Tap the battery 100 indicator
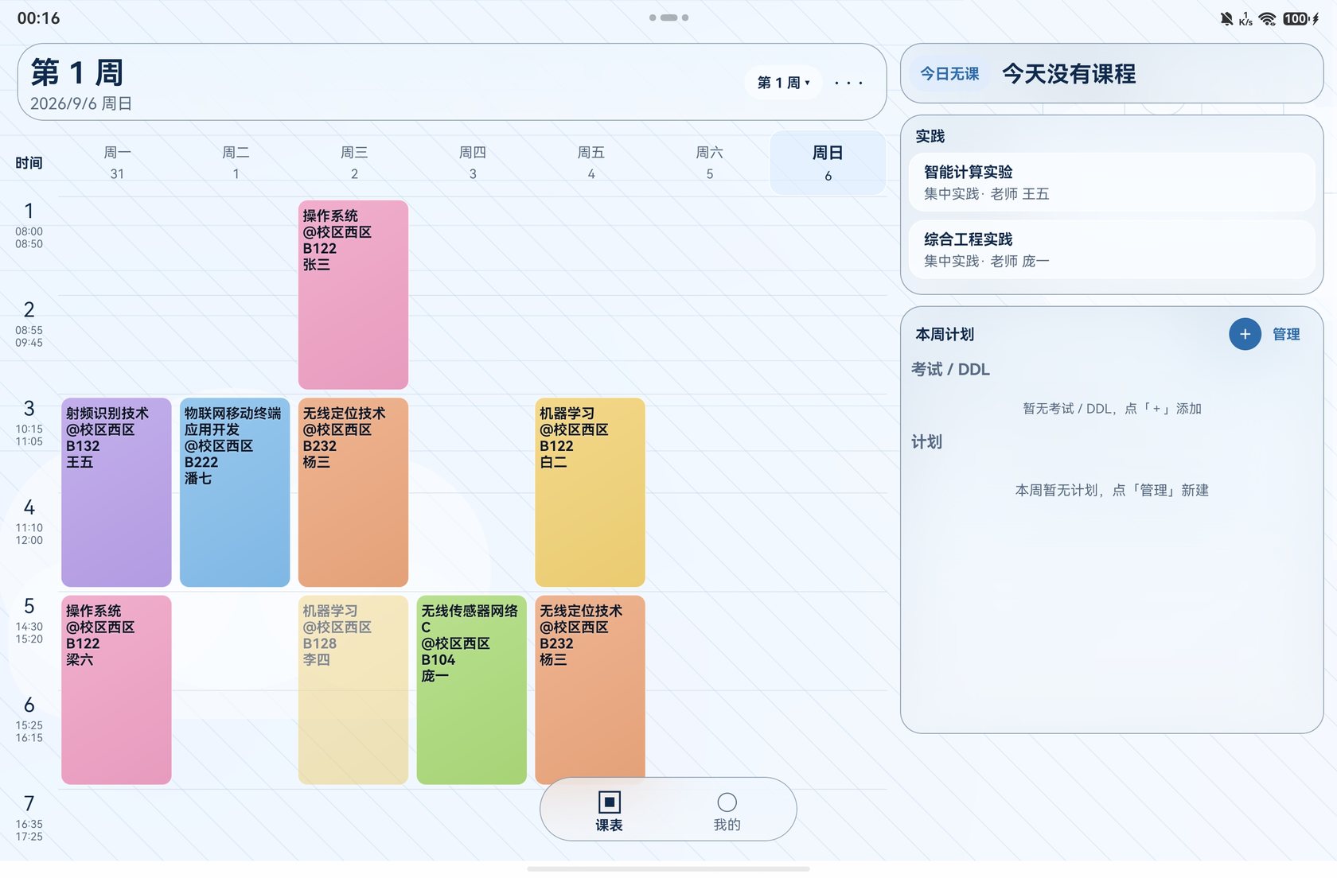1337x878 pixels. click(x=1296, y=18)
